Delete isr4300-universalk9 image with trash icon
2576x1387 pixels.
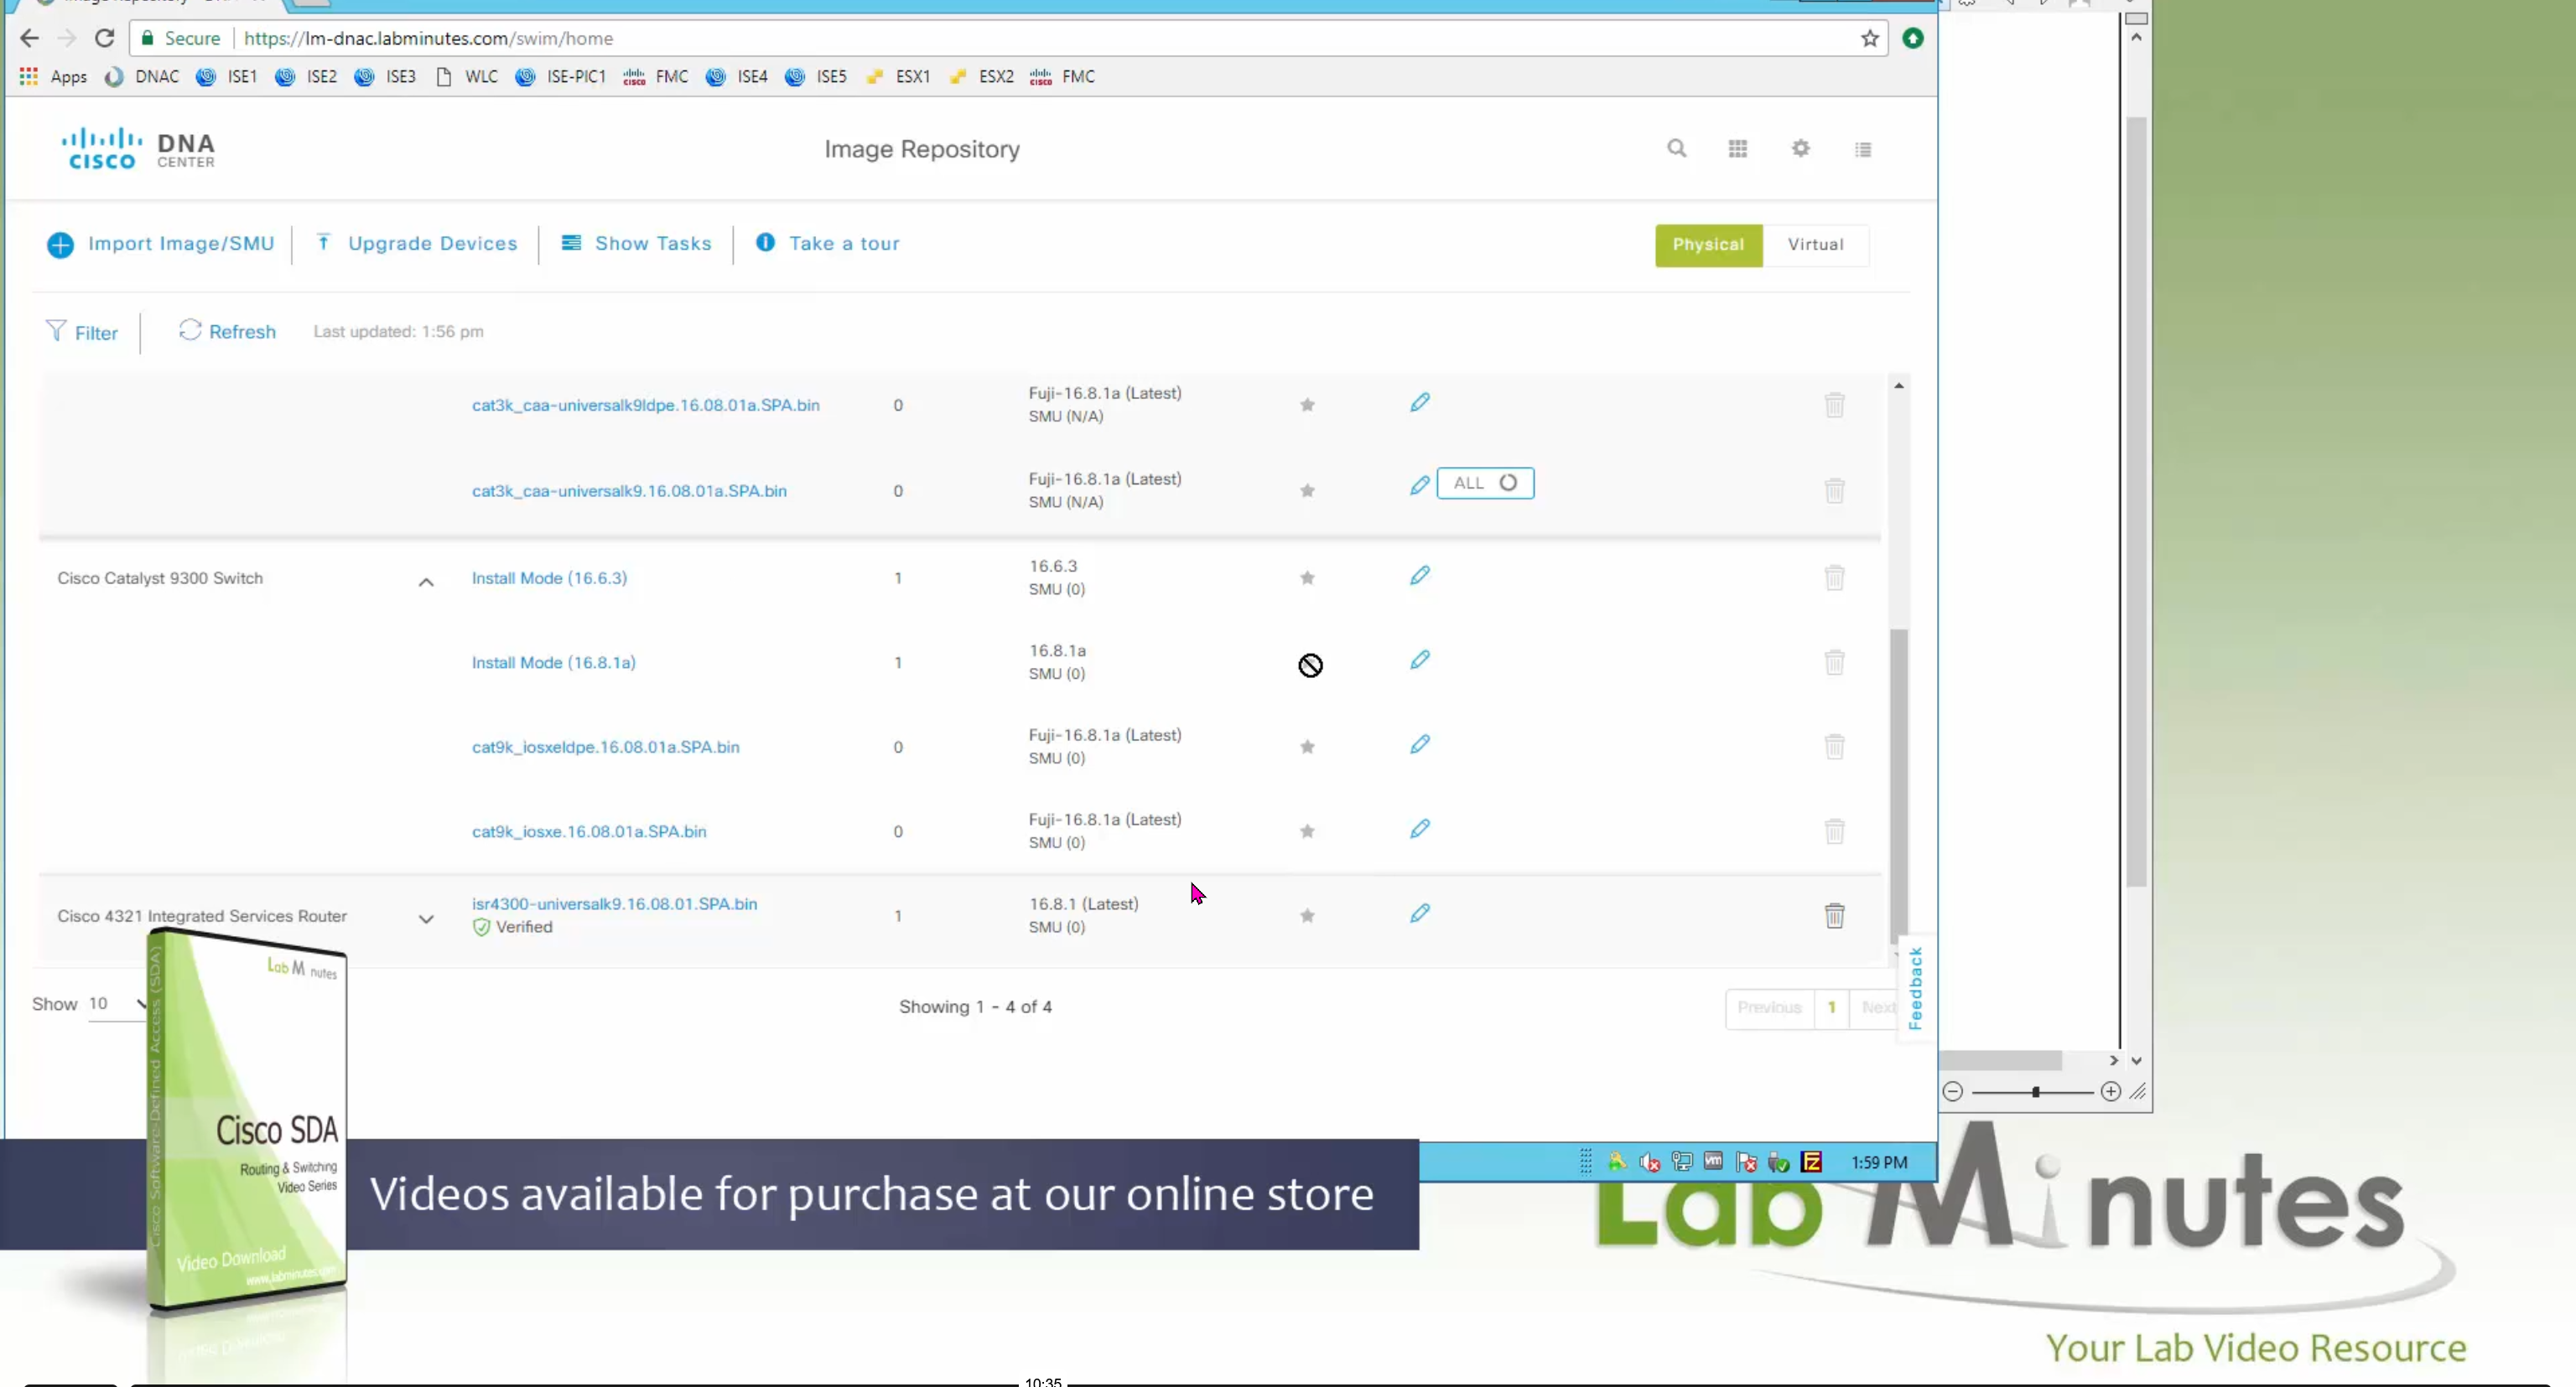point(1834,915)
